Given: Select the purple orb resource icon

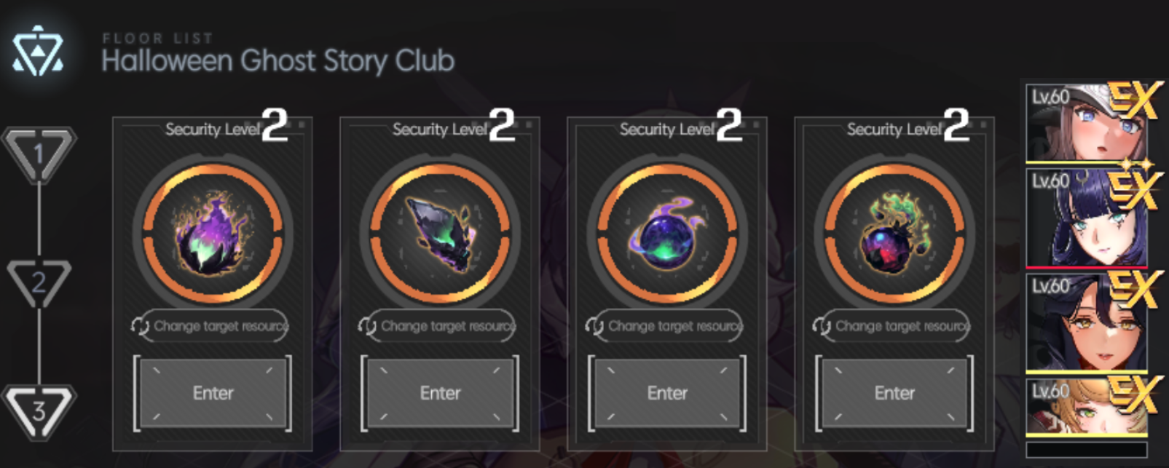Looking at the screenshot, I should 667,231.
